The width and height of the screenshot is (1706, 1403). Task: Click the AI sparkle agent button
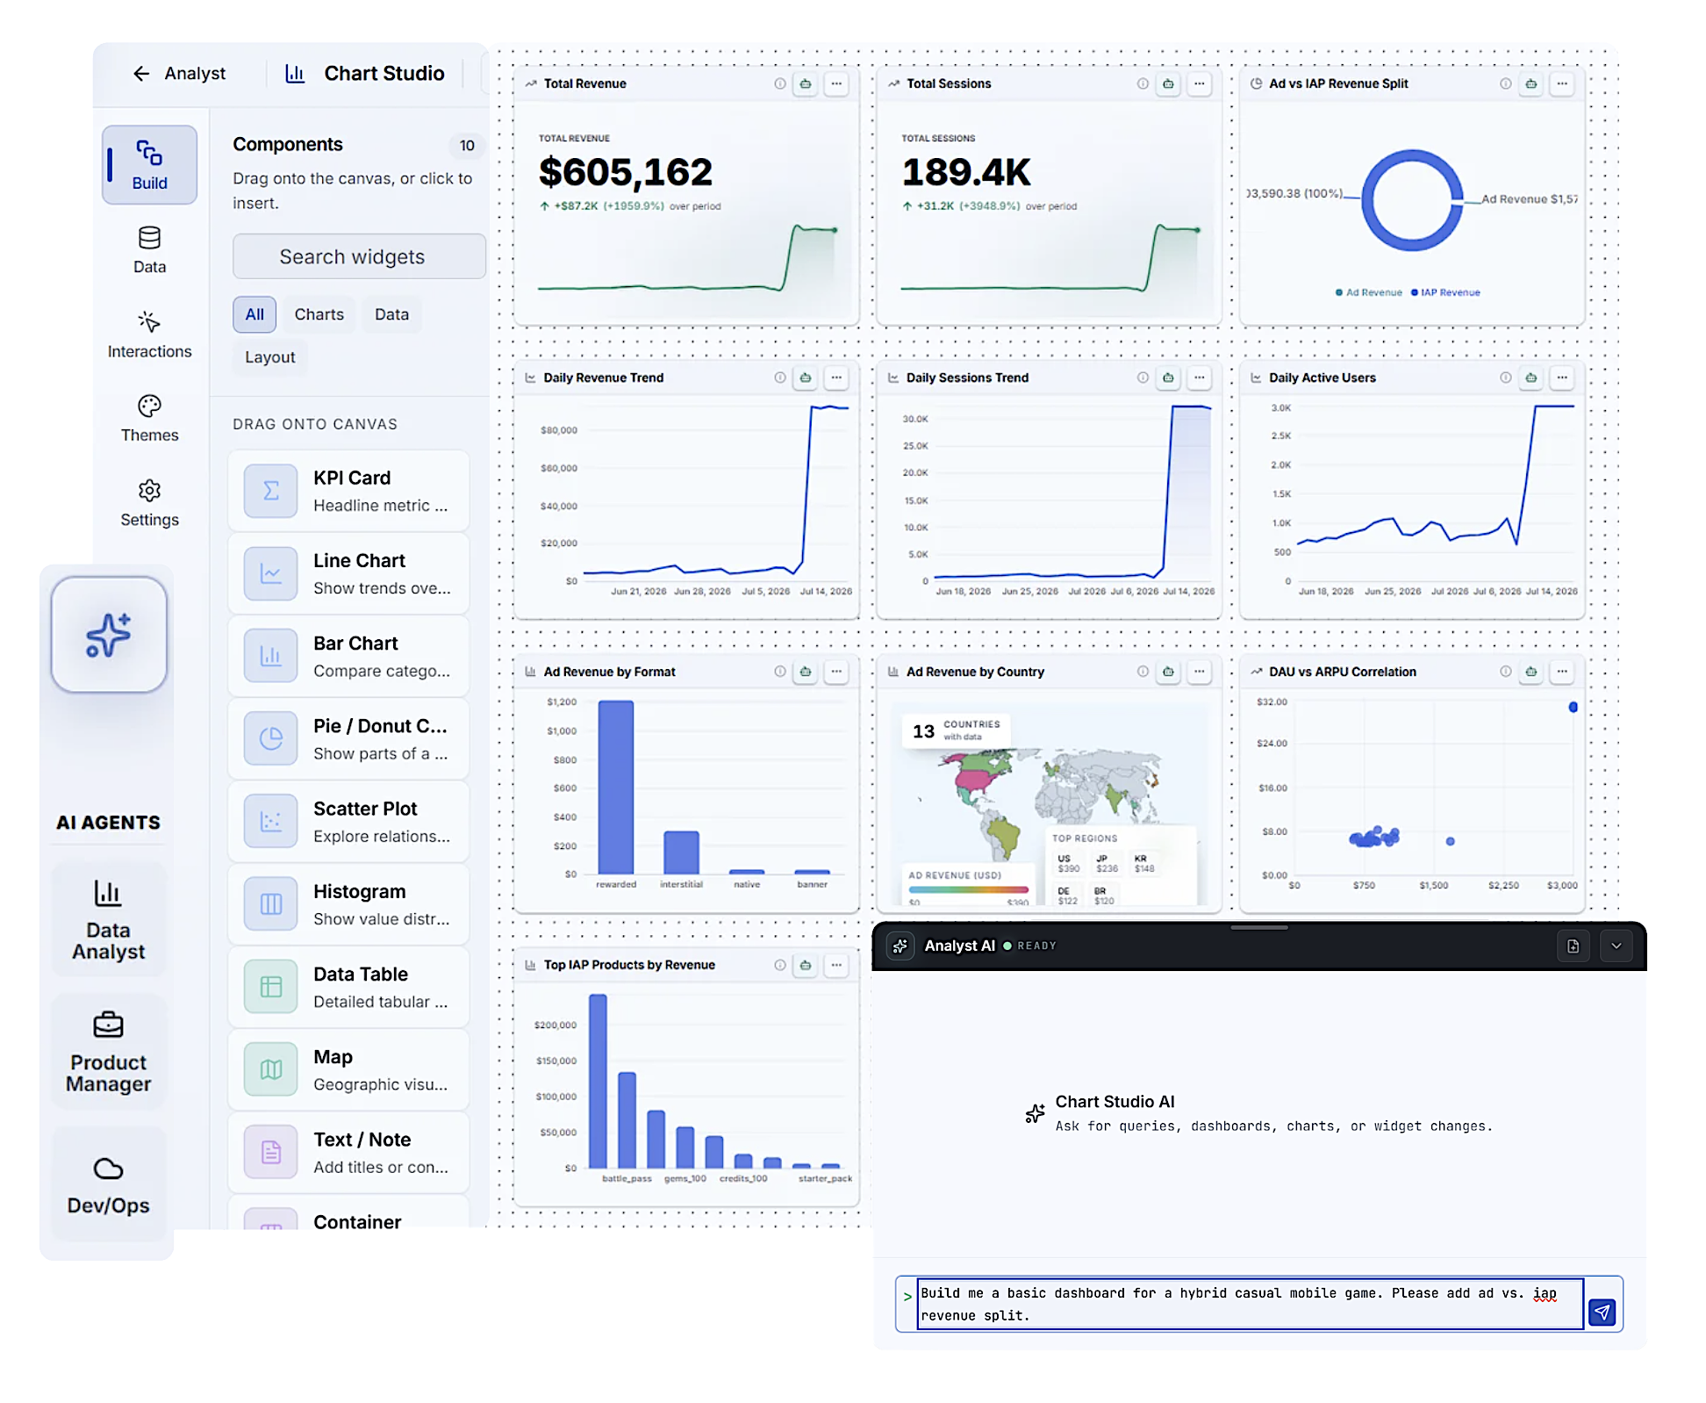point(109,634)
